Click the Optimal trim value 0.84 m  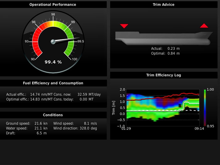click(x=173, y=53)
